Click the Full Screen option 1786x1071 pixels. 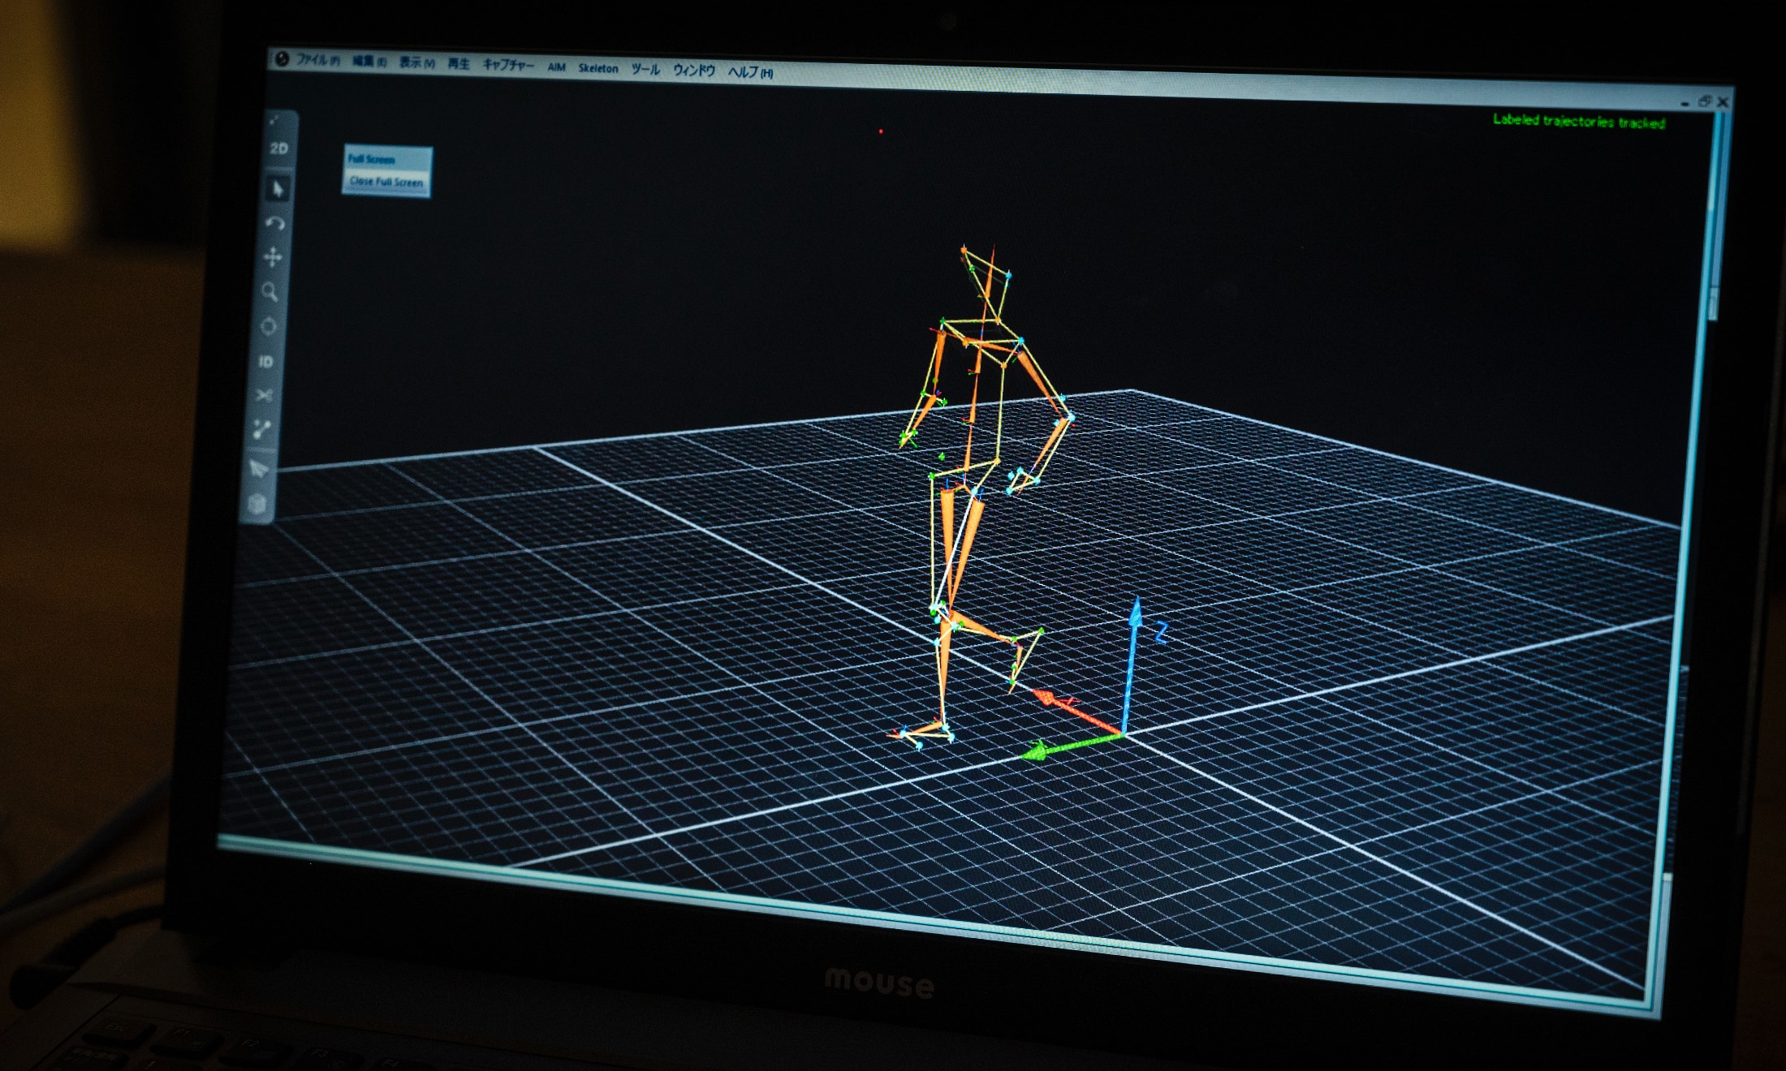pyautogui.click(x=371, y=159)
